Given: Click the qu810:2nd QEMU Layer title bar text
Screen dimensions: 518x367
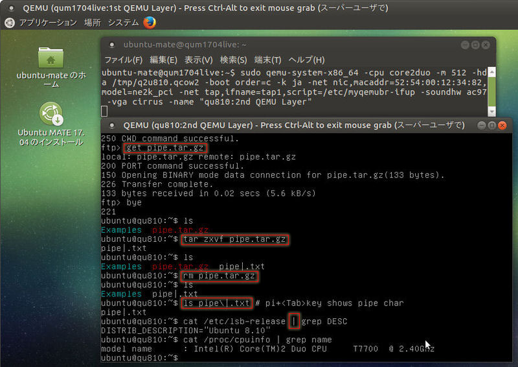Looking at the screenshot, I should pos(294,125).
